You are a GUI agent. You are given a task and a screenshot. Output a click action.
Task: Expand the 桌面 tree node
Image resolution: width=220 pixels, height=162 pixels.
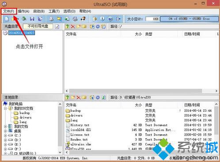pos(5,131)
